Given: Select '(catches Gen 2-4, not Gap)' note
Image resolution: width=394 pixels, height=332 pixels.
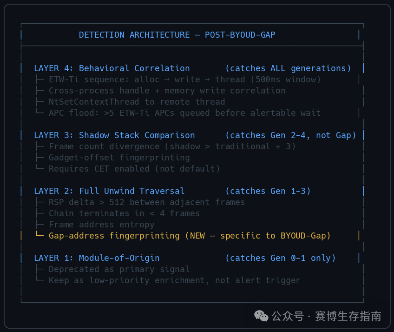Looking at the screenshot, I should (291, 135).
